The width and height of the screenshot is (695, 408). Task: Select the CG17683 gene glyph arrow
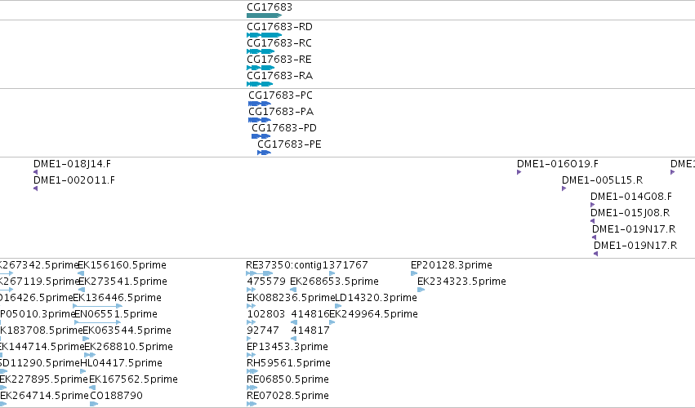click(x=264, y=16)
